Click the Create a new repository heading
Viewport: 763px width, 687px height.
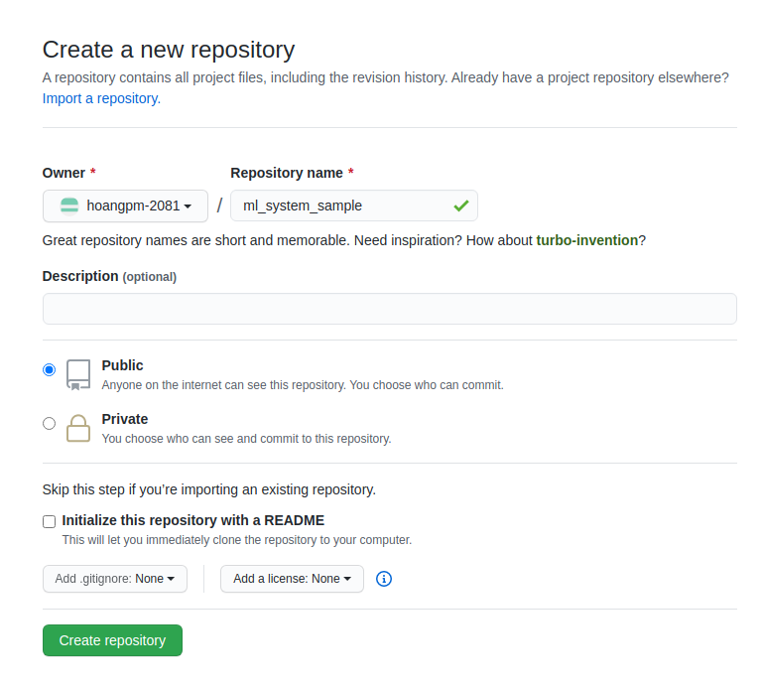pyautogui.click(x=169, y=50)
